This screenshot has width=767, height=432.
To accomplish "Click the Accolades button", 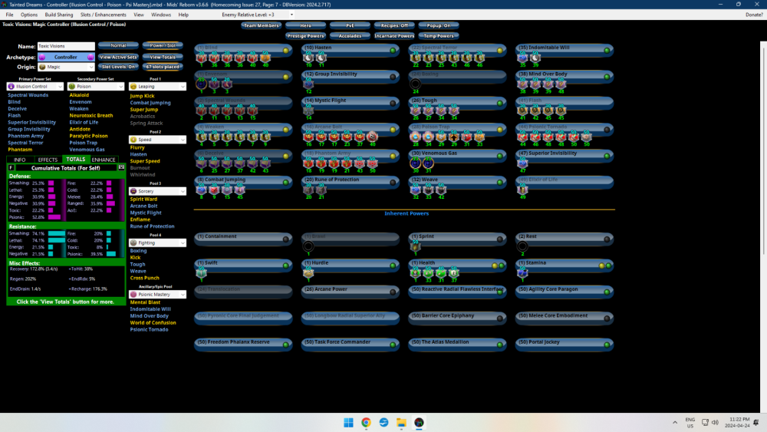I will [x=350, y=36].
